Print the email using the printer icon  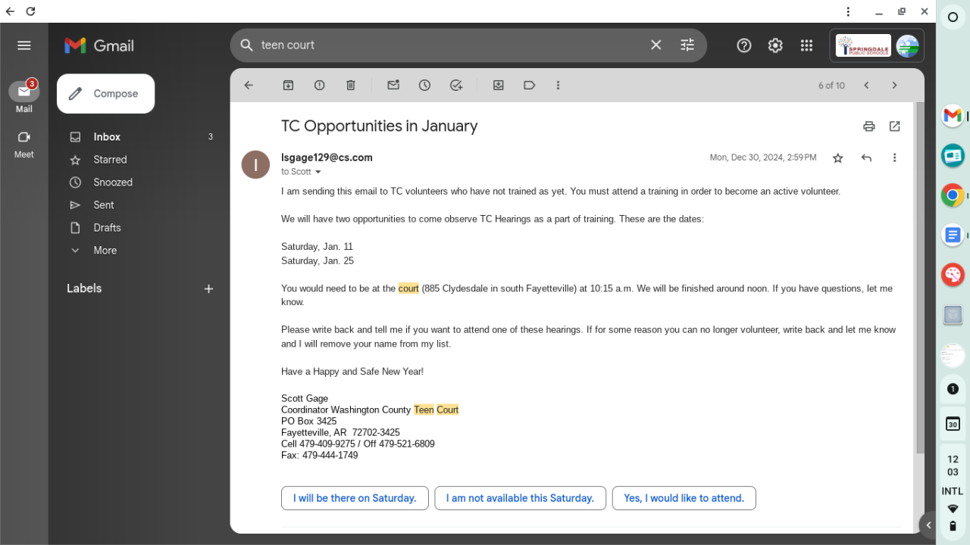coord(868,126)
